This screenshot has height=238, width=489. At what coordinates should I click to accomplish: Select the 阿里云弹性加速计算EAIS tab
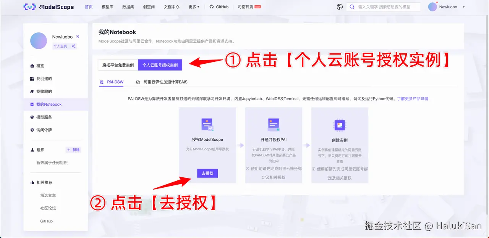(162, 82)
